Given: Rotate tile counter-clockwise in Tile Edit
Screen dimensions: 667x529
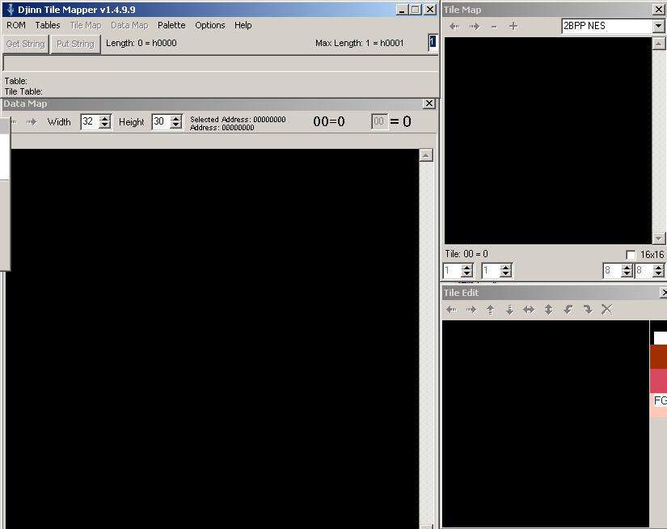Looking at the screenshot, I should point(568,310).
